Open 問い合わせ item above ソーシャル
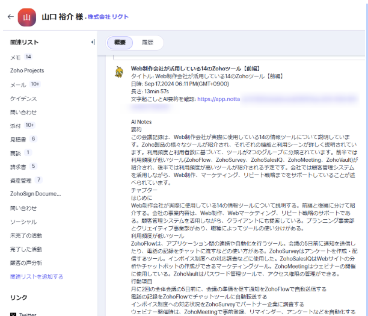Screen dimensions: 368x316 click(x=23, y=208)
